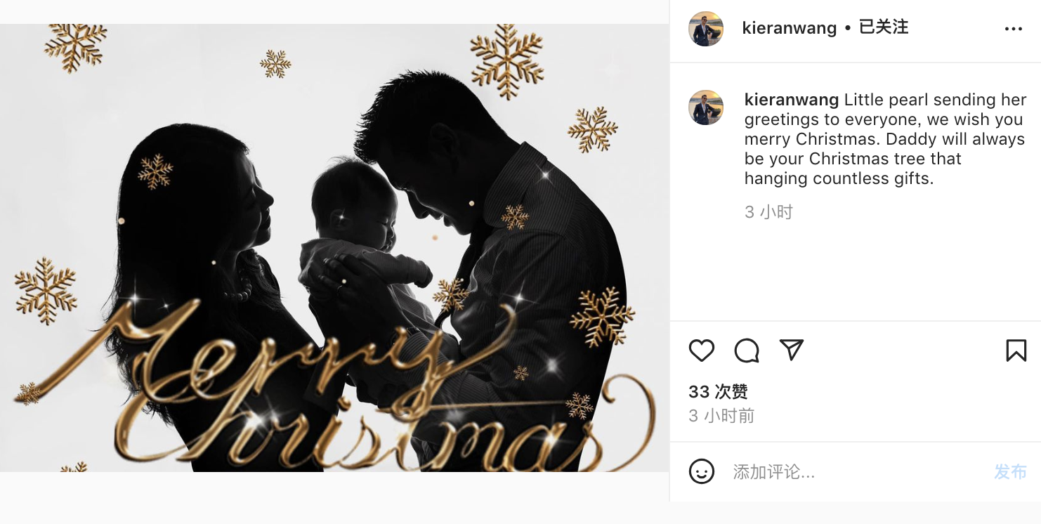This screenshot has width=1041, height=524.
Task: Click the 发布 button to post the comment
Action: pyautogui.click(x=1010, y=472)
